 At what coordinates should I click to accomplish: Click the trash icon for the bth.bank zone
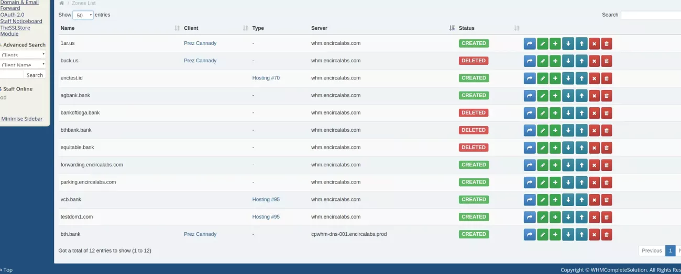(606, 234)
